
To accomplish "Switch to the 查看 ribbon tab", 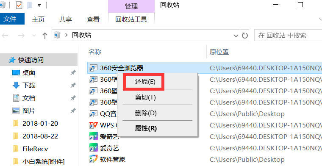I will [93, 19].
